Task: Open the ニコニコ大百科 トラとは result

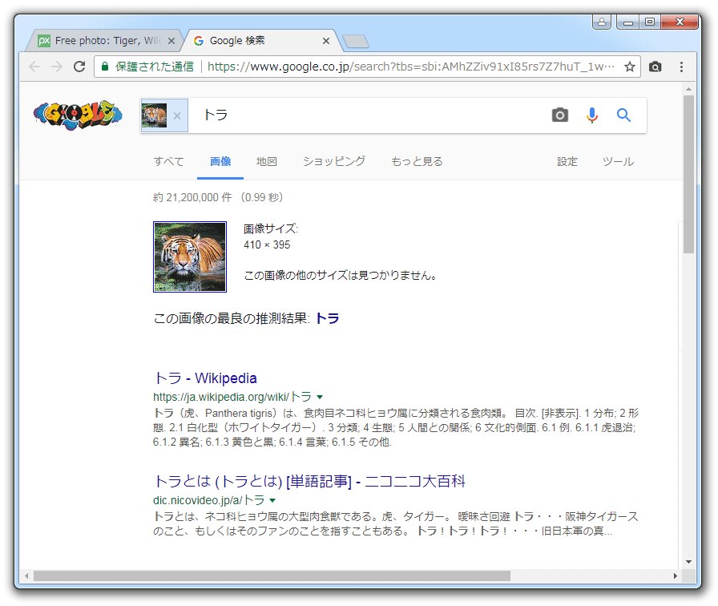Action: pyautogui.click(x=309, y=482)
